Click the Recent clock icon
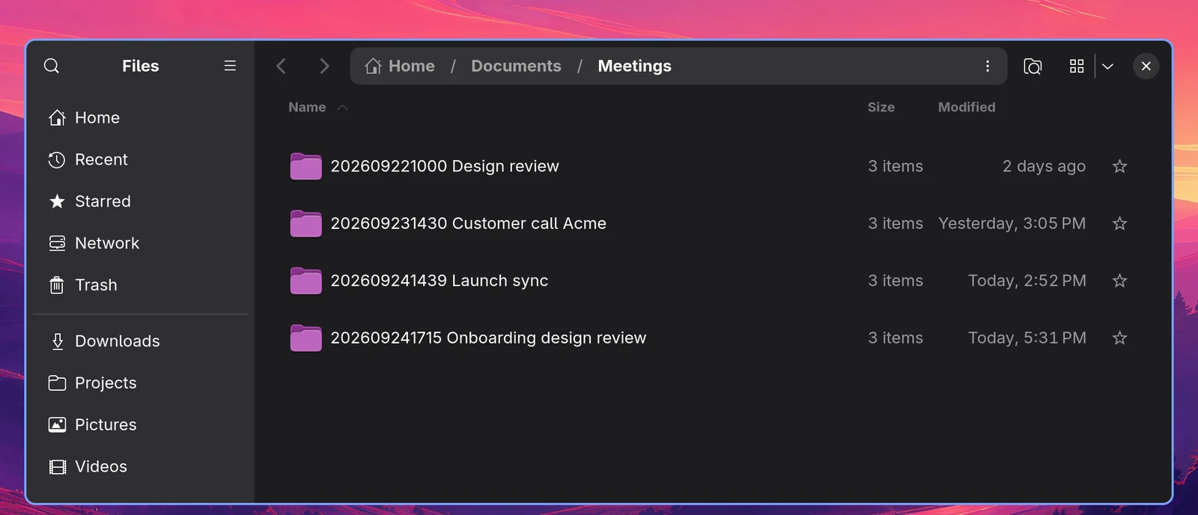The width and height of the screenshot is (1198, 515). click(57, 159)
